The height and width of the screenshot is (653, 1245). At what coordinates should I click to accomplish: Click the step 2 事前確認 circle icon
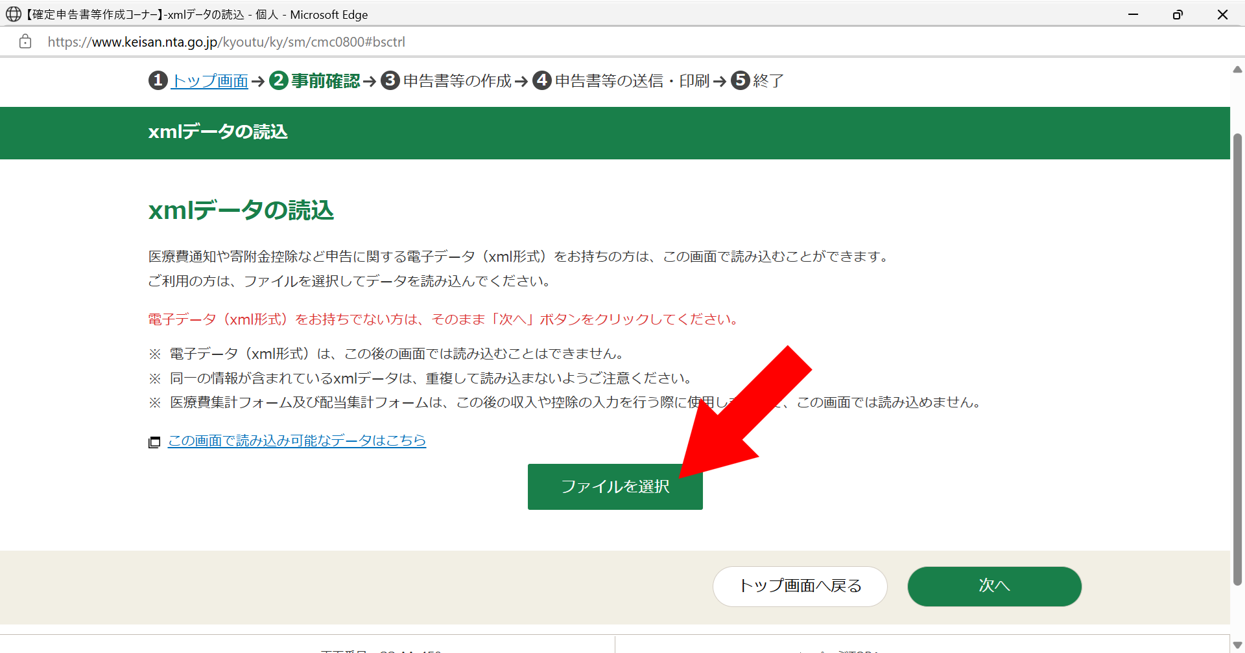tap(279, 80)
